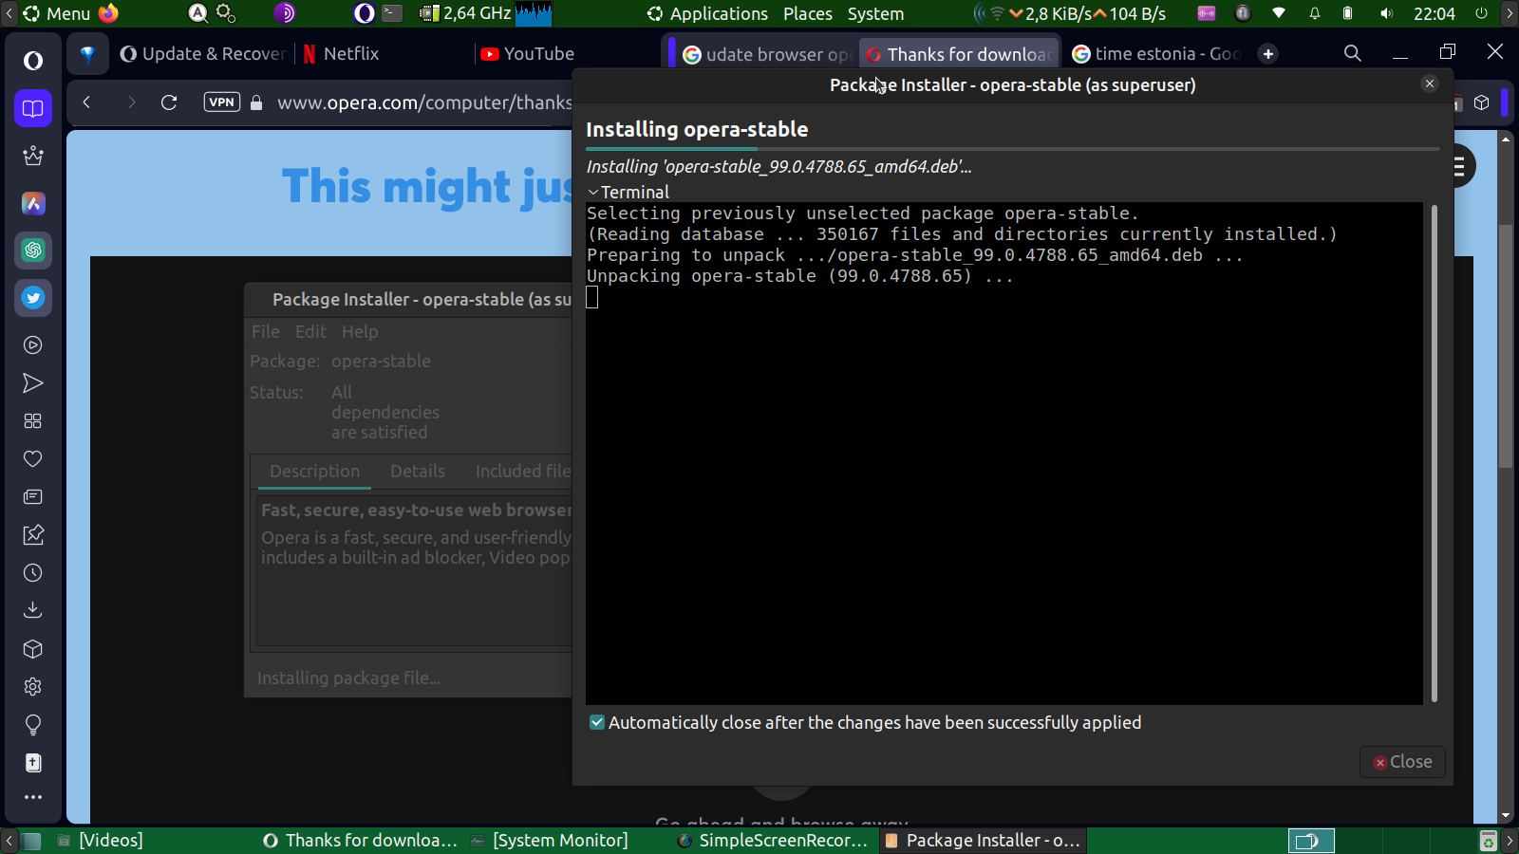
Task: Click the site security padlock icon
Action: click(256, 102)
